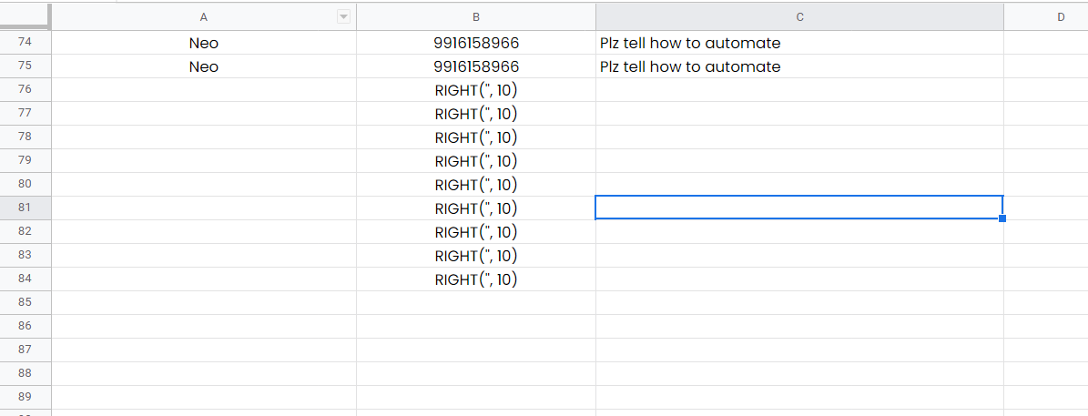Click "Plz tell how to automate" in row 74
This screenshot has height=416, width=1088.
click(690, 43)
